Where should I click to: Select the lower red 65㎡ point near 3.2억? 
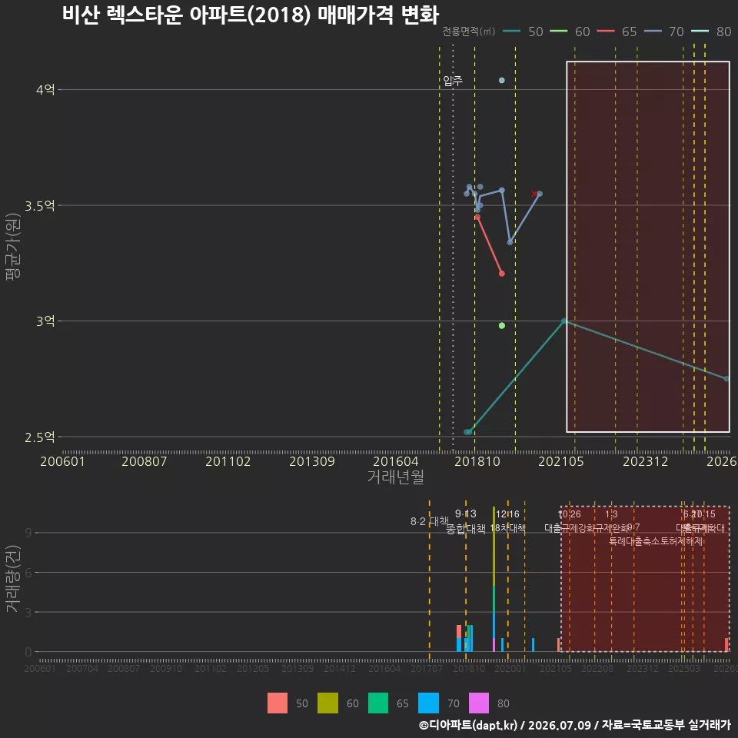(502, 274)
